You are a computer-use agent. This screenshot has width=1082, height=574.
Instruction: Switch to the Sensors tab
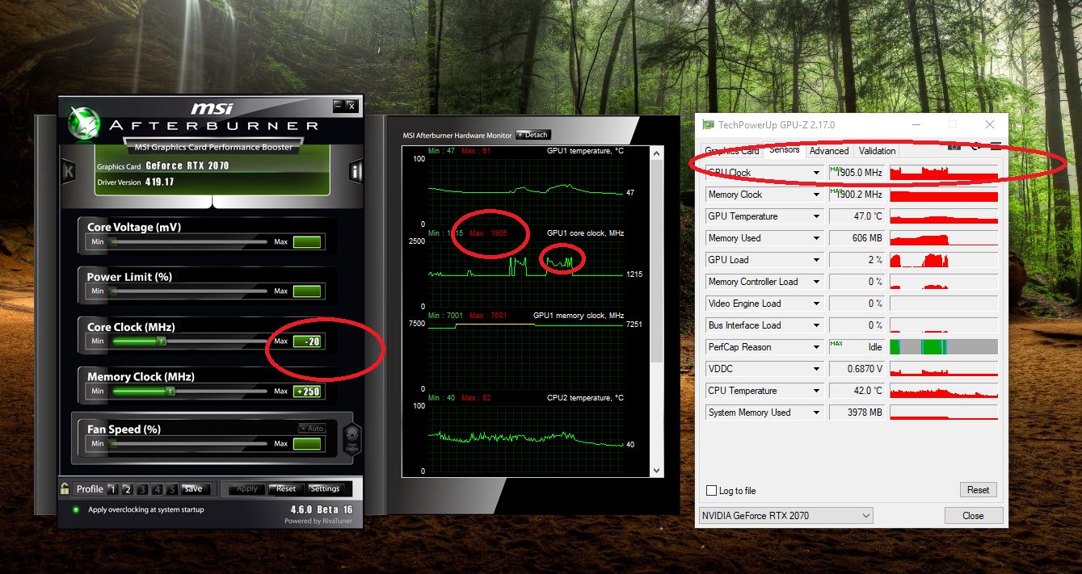784,149
